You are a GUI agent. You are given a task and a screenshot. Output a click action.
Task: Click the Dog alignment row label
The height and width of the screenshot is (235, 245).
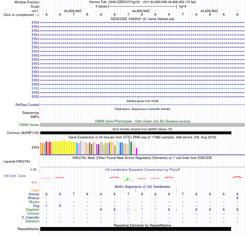[36, 206]
